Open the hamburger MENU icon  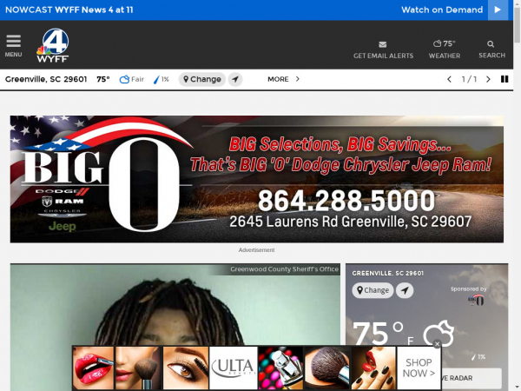click(x=13, y=45)
